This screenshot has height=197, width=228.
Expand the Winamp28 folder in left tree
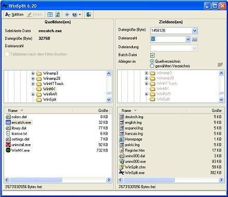[33, 79]
